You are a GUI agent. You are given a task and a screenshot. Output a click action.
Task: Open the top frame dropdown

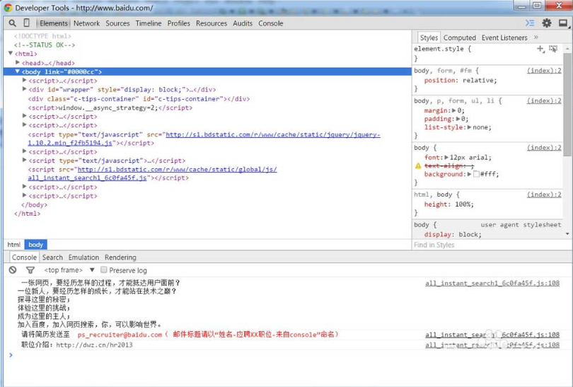click(x=69, y=270)
